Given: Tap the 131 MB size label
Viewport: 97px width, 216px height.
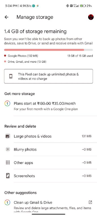Looking at the screenshot, I should [86, 136].
